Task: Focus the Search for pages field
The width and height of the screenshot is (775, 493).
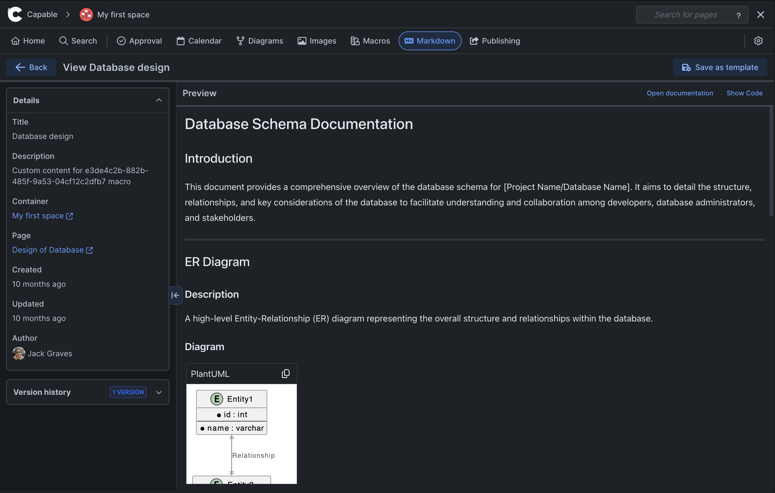Action: click(x=686, y=15)
